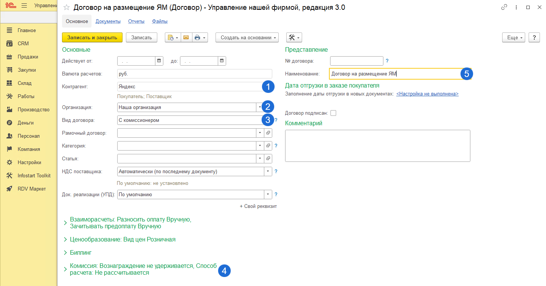Image resolution: width=546 pixels, height=286 pixels.
Task: Click into the Комментарий text area
Action: [x=377, y=146]
